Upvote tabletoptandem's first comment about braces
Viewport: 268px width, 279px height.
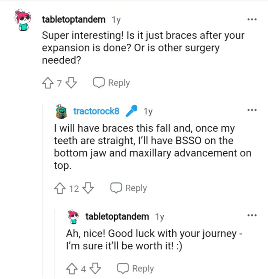48,83
